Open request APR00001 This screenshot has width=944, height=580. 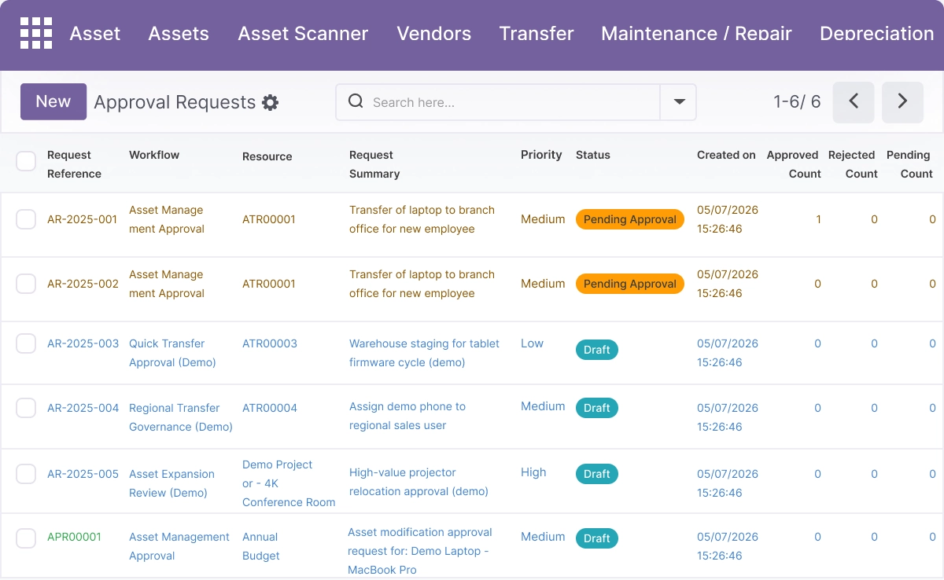coord(74,537)
